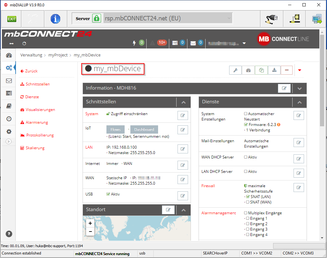This screenshot has width=327, height=258.
Task: Open Alarmierung in side menu
Action: [34, 122]
